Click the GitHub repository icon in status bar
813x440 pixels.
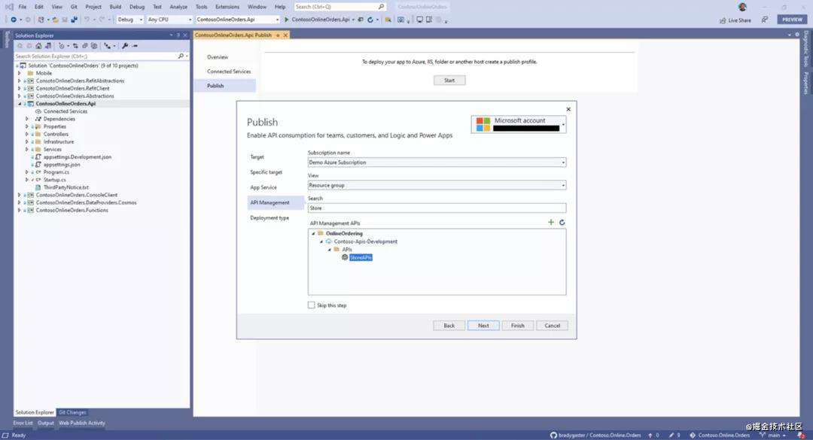pyautogui.click(x=553, y=435)
